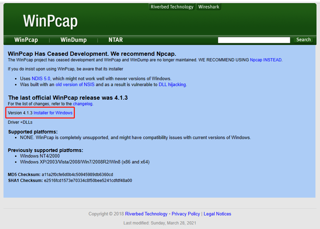Click the 'Previously supported platforms:' heading
Image resolution: width=320 pixels, height=229 pixels.
[45, 150]
